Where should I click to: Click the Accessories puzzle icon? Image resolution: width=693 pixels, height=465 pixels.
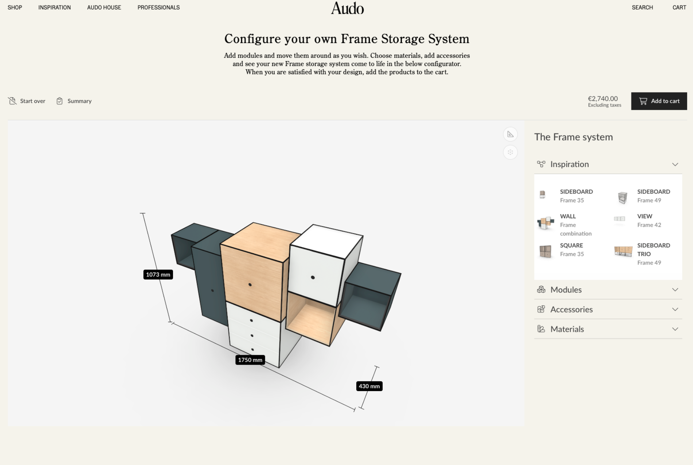pyautogui.click(x=541, y=309)
